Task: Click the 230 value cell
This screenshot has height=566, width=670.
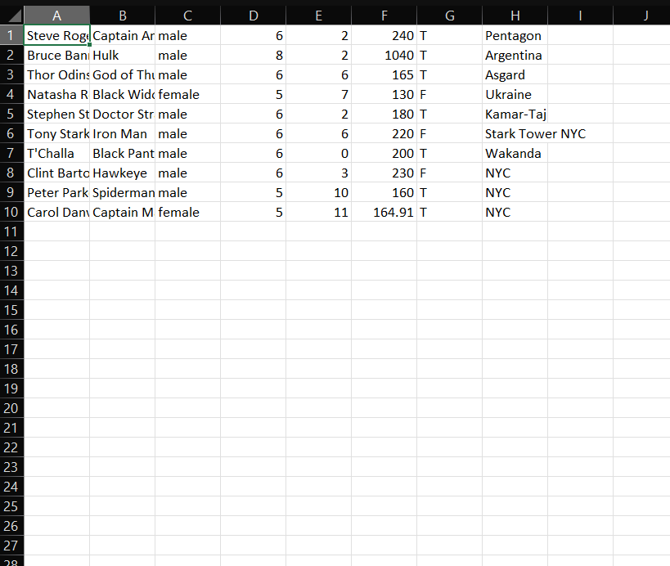Action: point(384,173)
